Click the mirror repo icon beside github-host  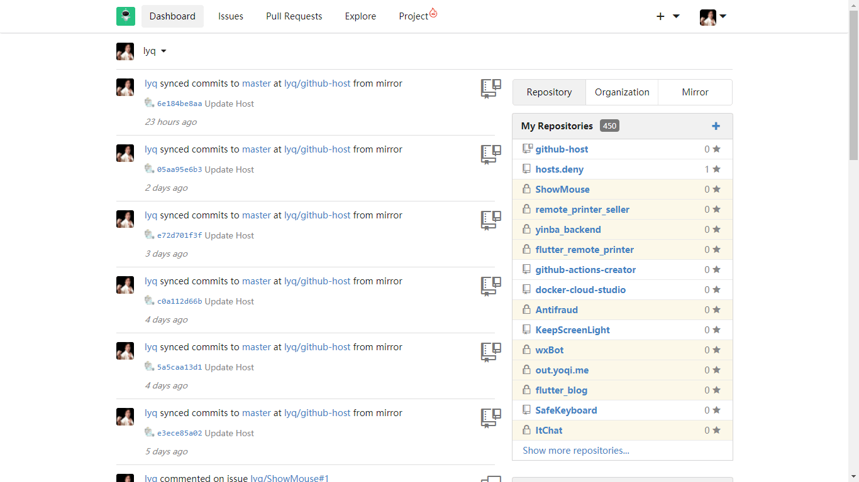coord(528,149)
